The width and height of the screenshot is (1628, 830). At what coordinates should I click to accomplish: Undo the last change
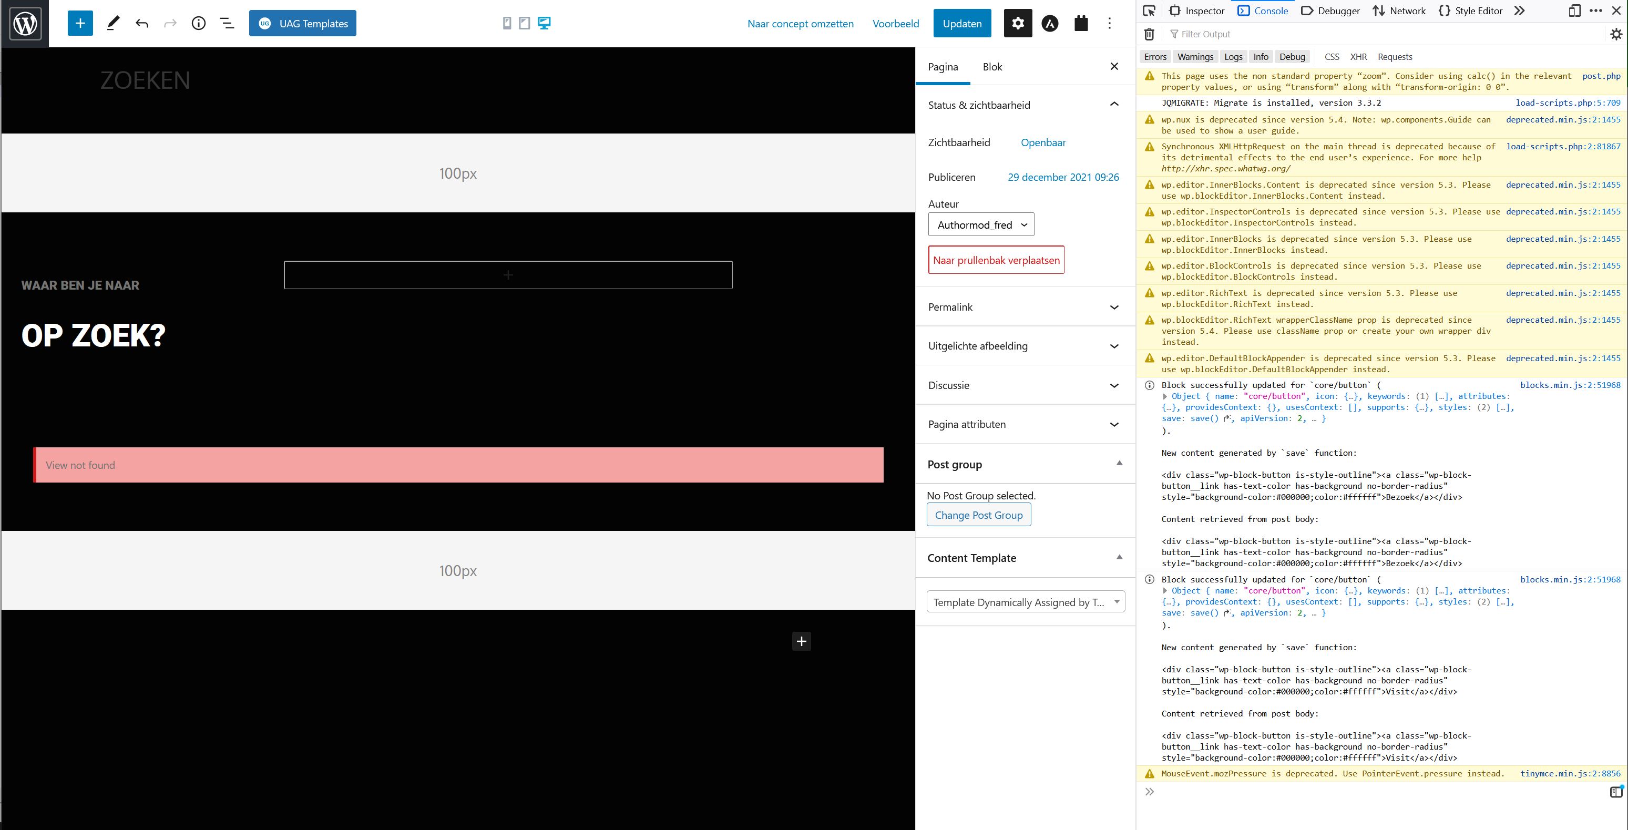[141, 23]
